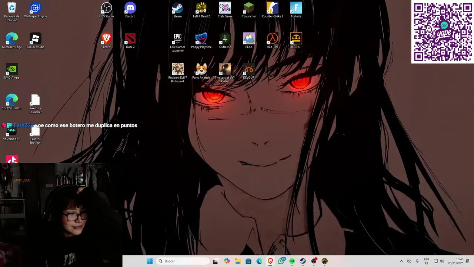Open Edge from the taskbar
Image resolution: width=474 pixels, height=267 pixels.
(259, 261)
